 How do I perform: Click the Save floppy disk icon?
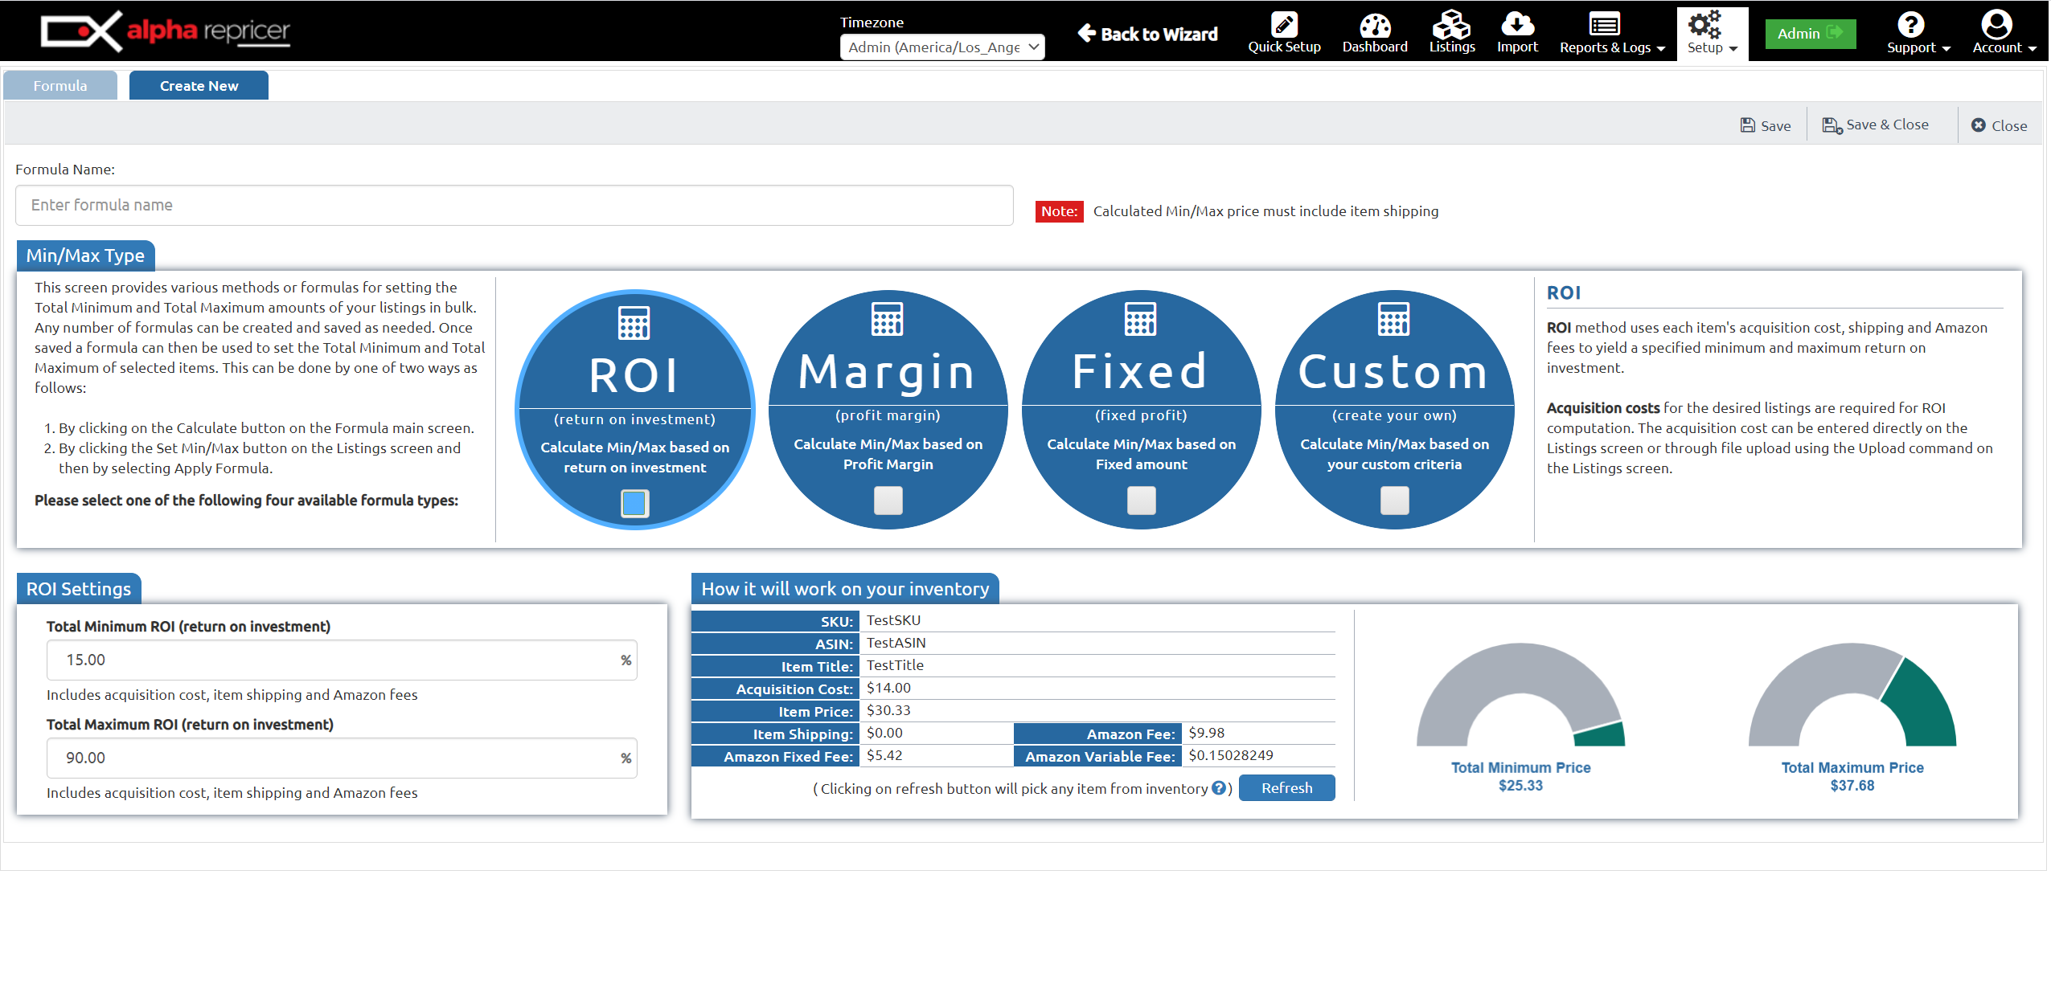pyautogui.click(x=1748, y=125)
